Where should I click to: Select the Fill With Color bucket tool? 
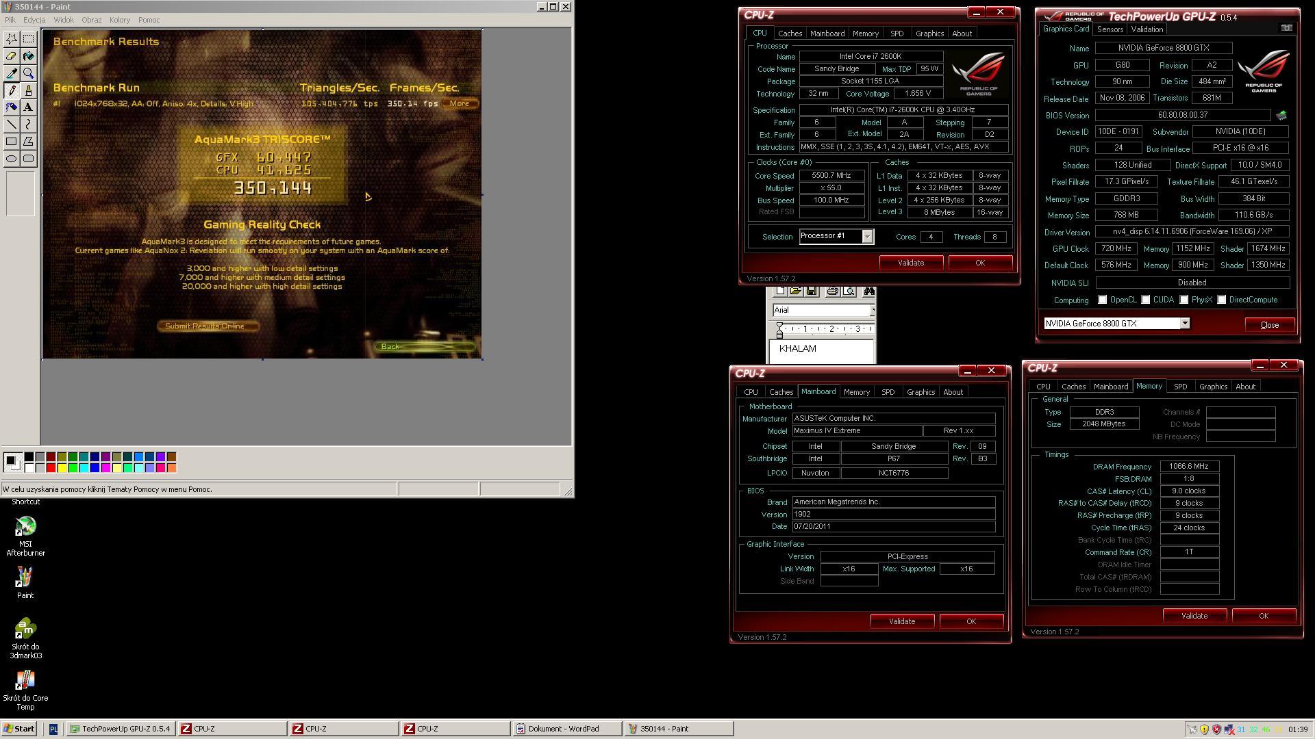(28, 56)
